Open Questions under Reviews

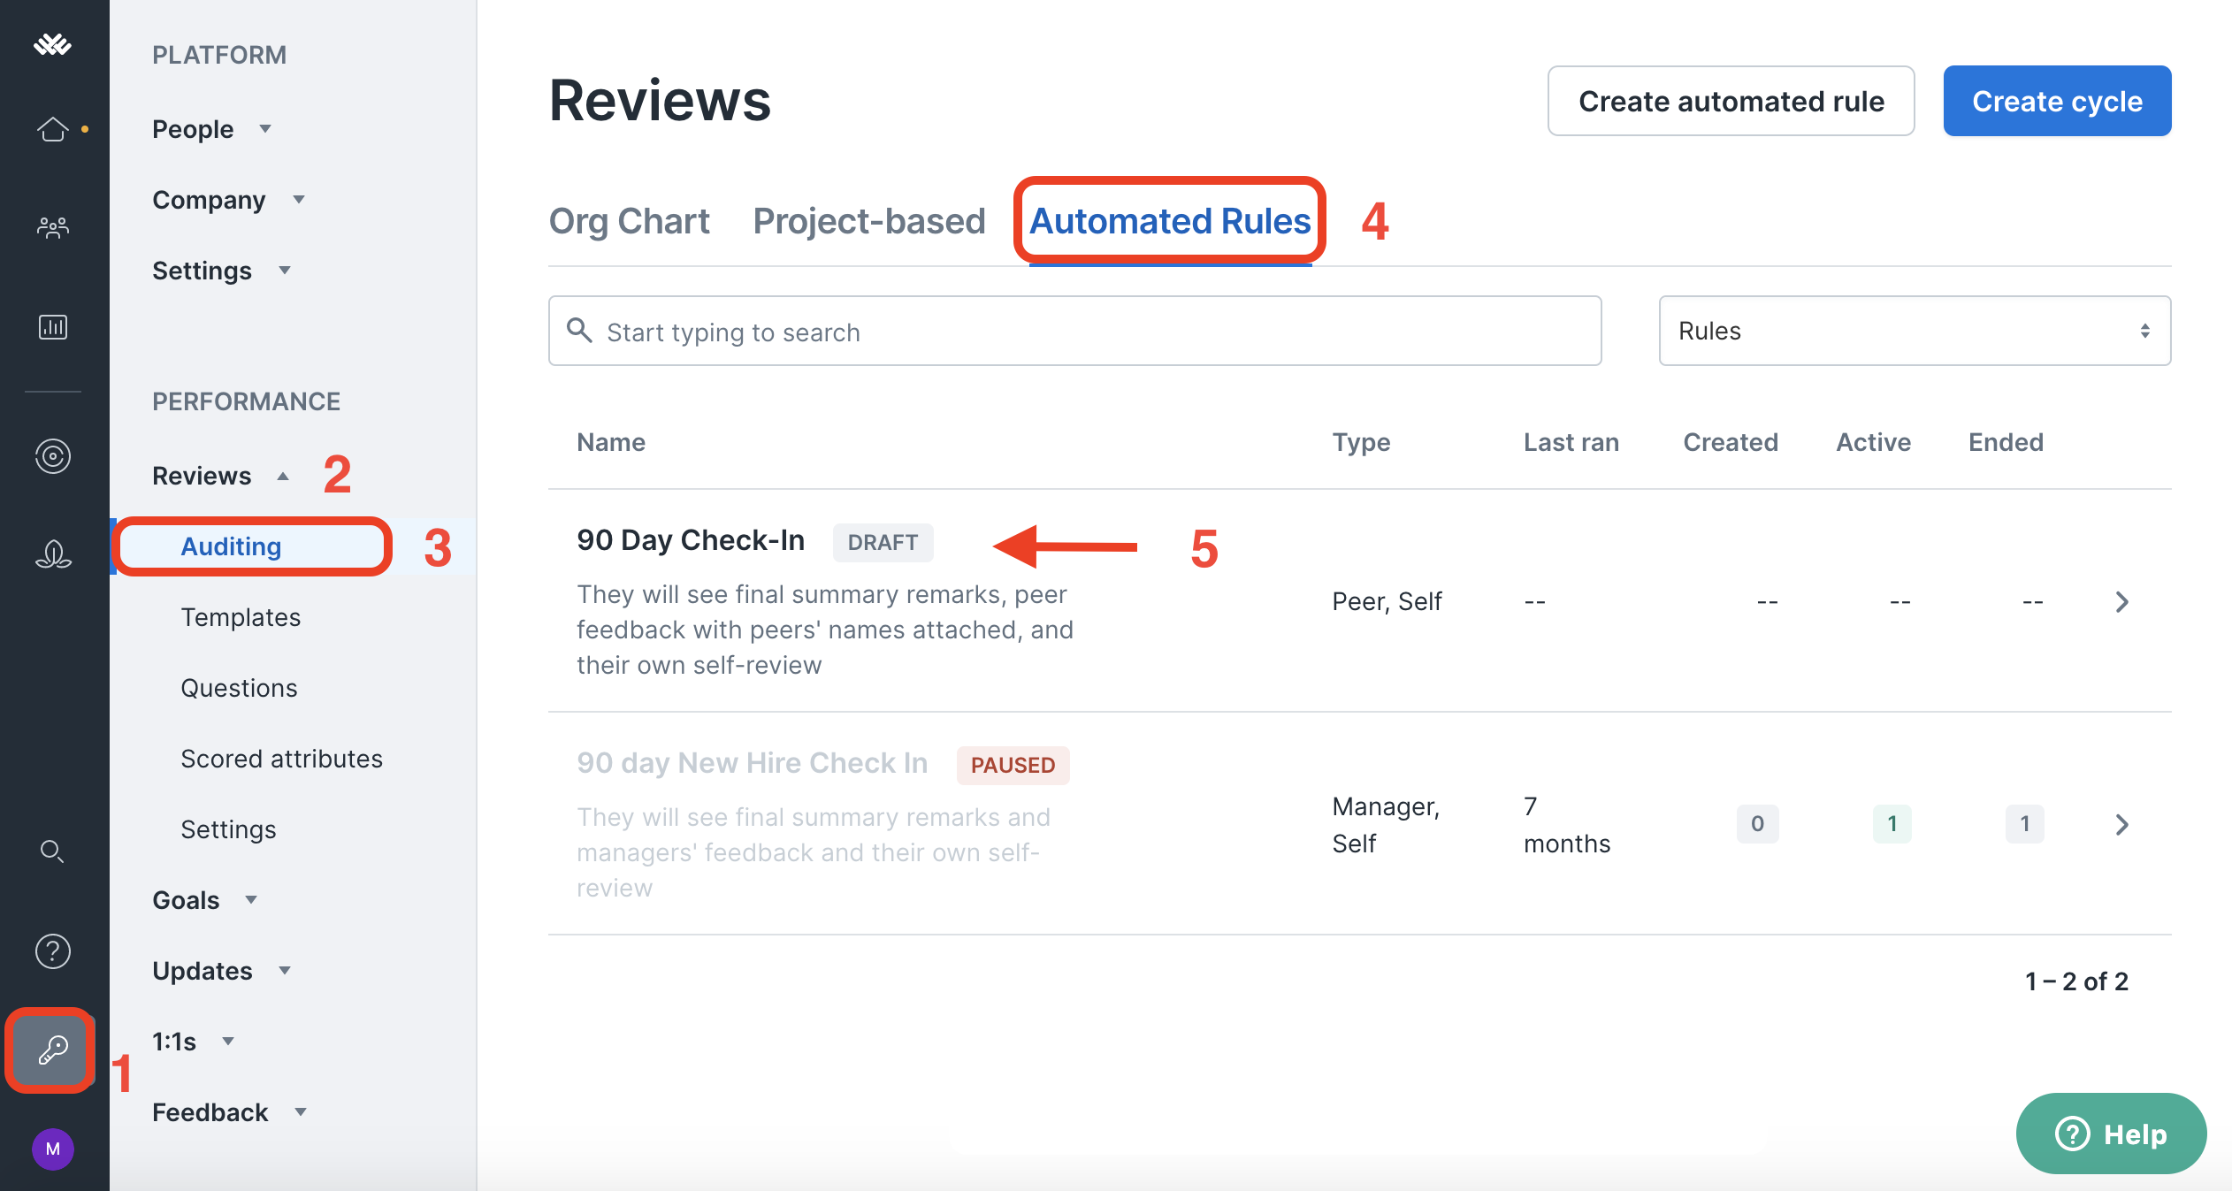pyautogui.click(x=239, y=688)
